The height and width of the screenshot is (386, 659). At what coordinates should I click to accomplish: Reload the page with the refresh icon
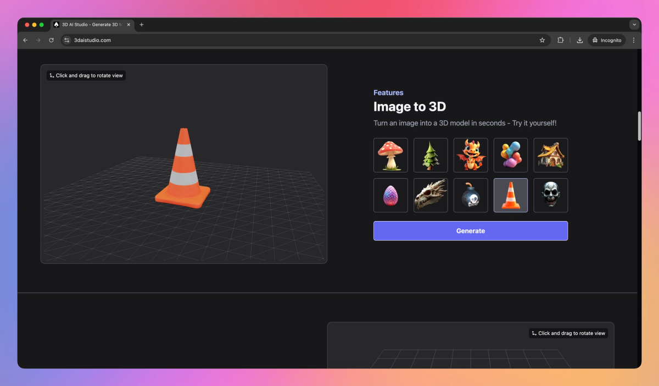tap(51, 40)
